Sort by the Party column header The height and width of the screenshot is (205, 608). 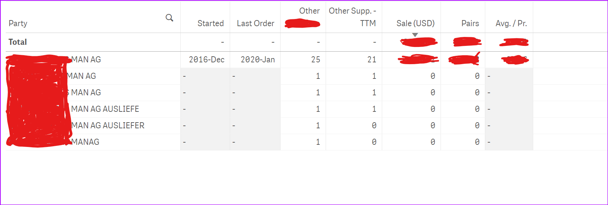[x=18, y=23]
